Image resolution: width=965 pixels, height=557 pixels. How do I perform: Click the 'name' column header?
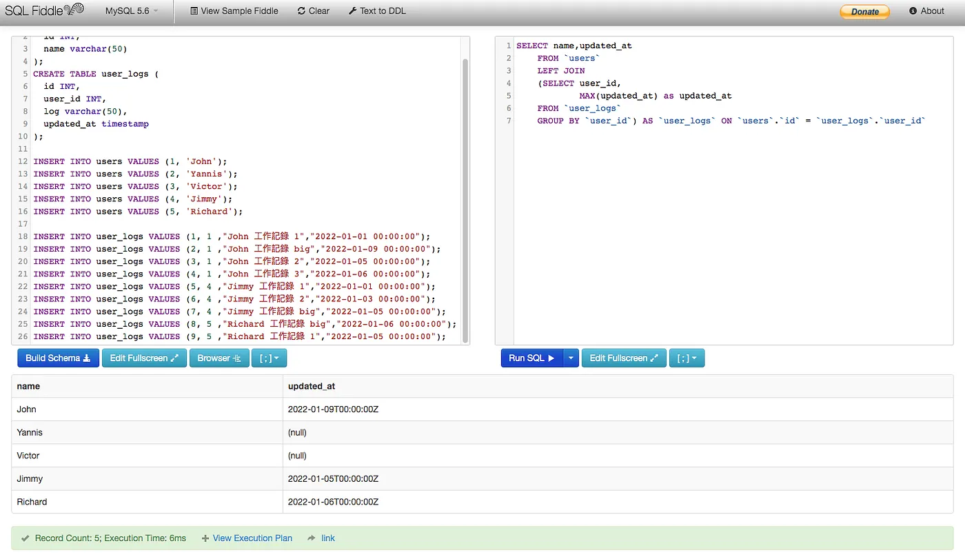(147, 386)
